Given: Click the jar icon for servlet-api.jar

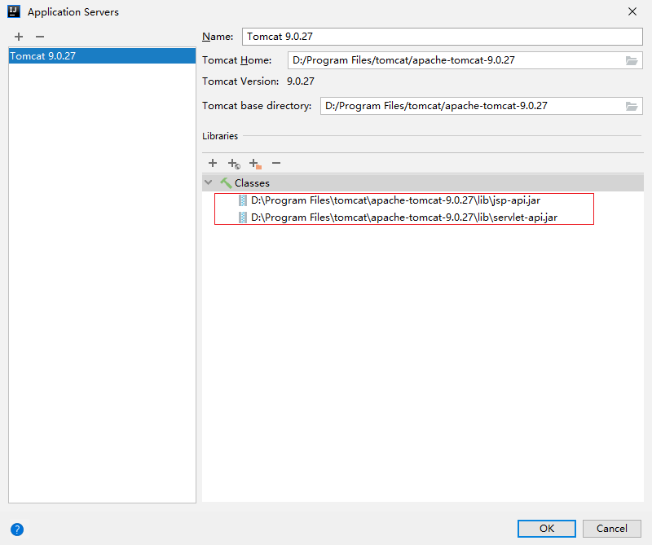Looking at the screenshot, I should (x=242, y=218).
